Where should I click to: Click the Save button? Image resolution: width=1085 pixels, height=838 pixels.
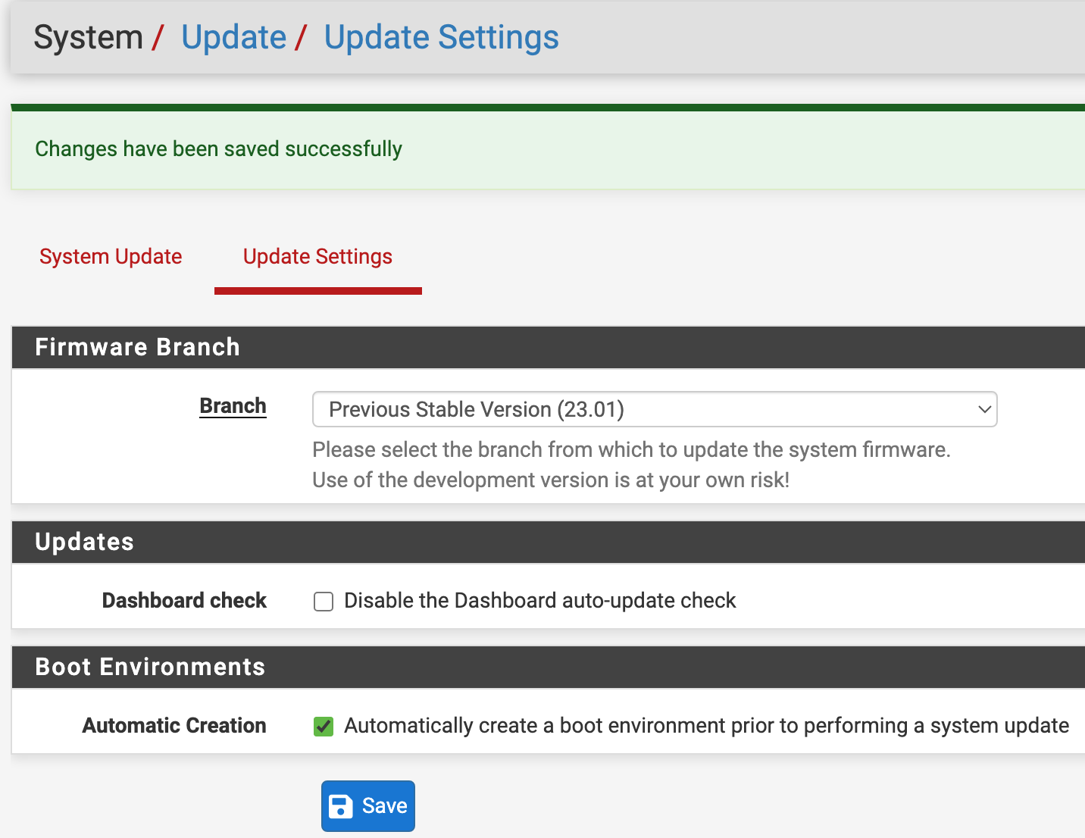[x=368, y=806]
